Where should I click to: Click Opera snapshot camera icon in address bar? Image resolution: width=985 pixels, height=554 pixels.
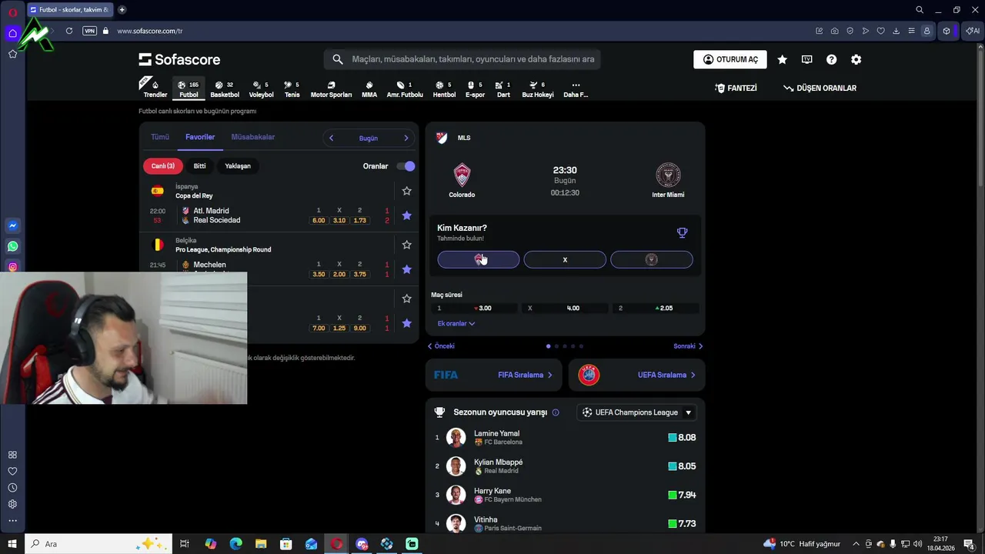pyautogui.click(x=835, y=31)
